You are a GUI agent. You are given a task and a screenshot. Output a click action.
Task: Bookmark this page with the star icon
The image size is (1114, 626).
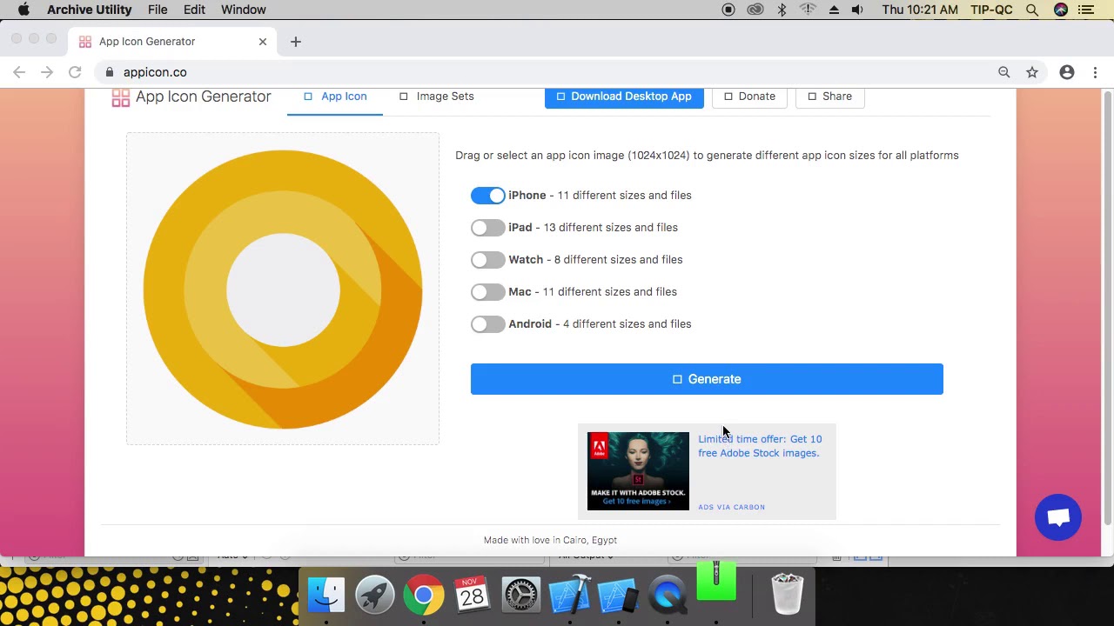click(1032, 72)
